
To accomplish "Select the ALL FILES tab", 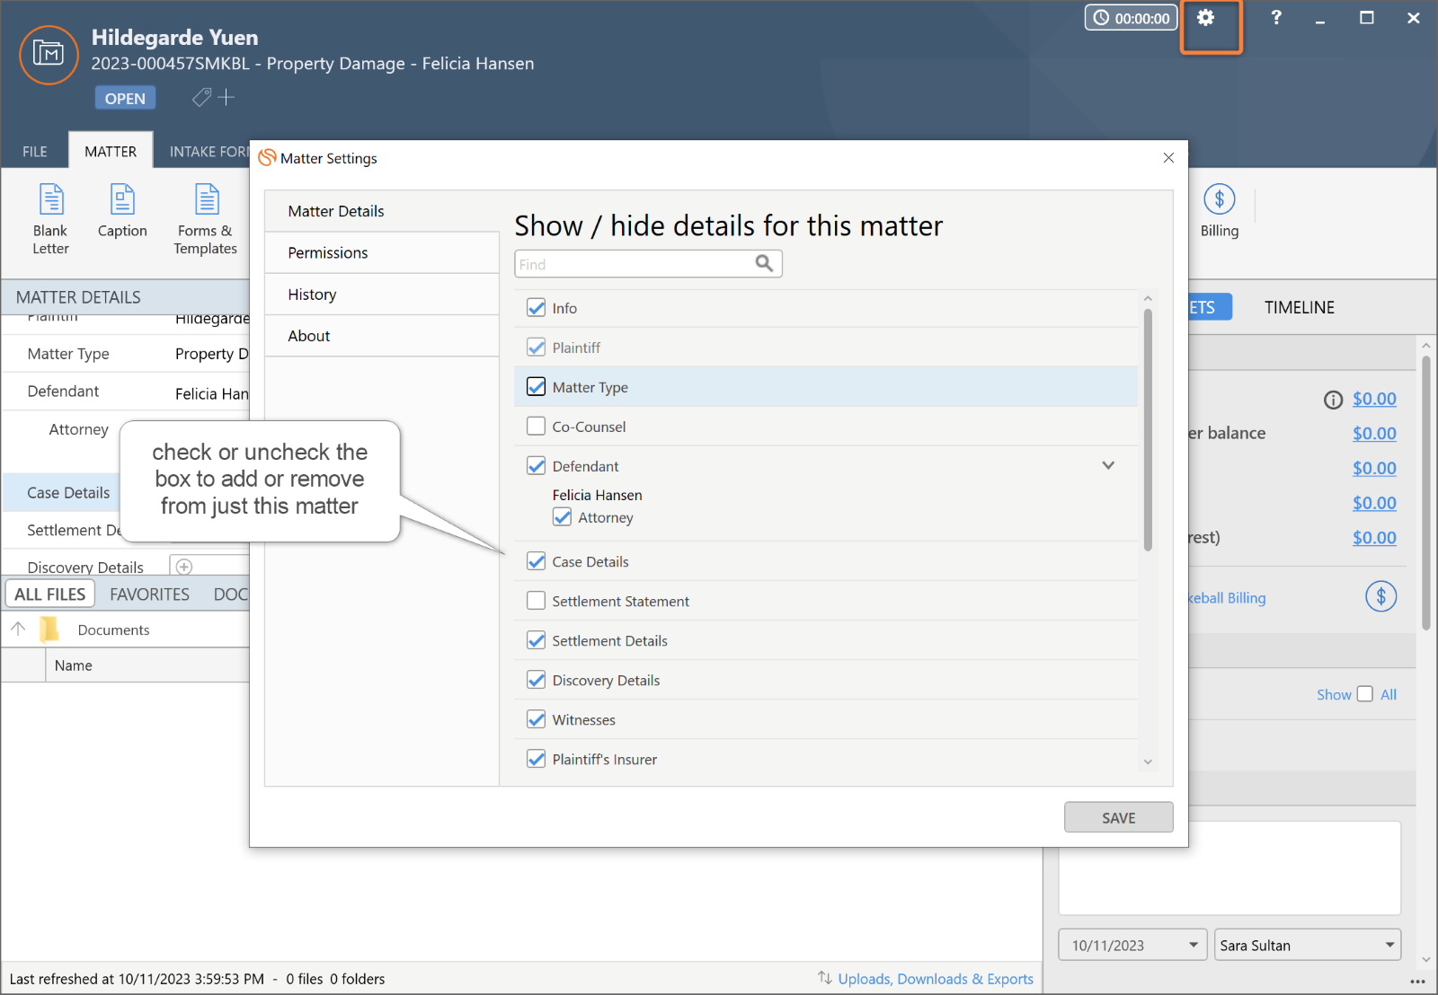I will [x=50, y=594].
